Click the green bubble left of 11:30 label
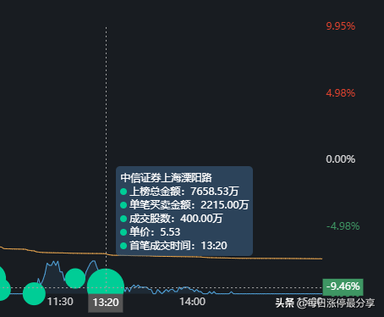 tap(34, 293)
